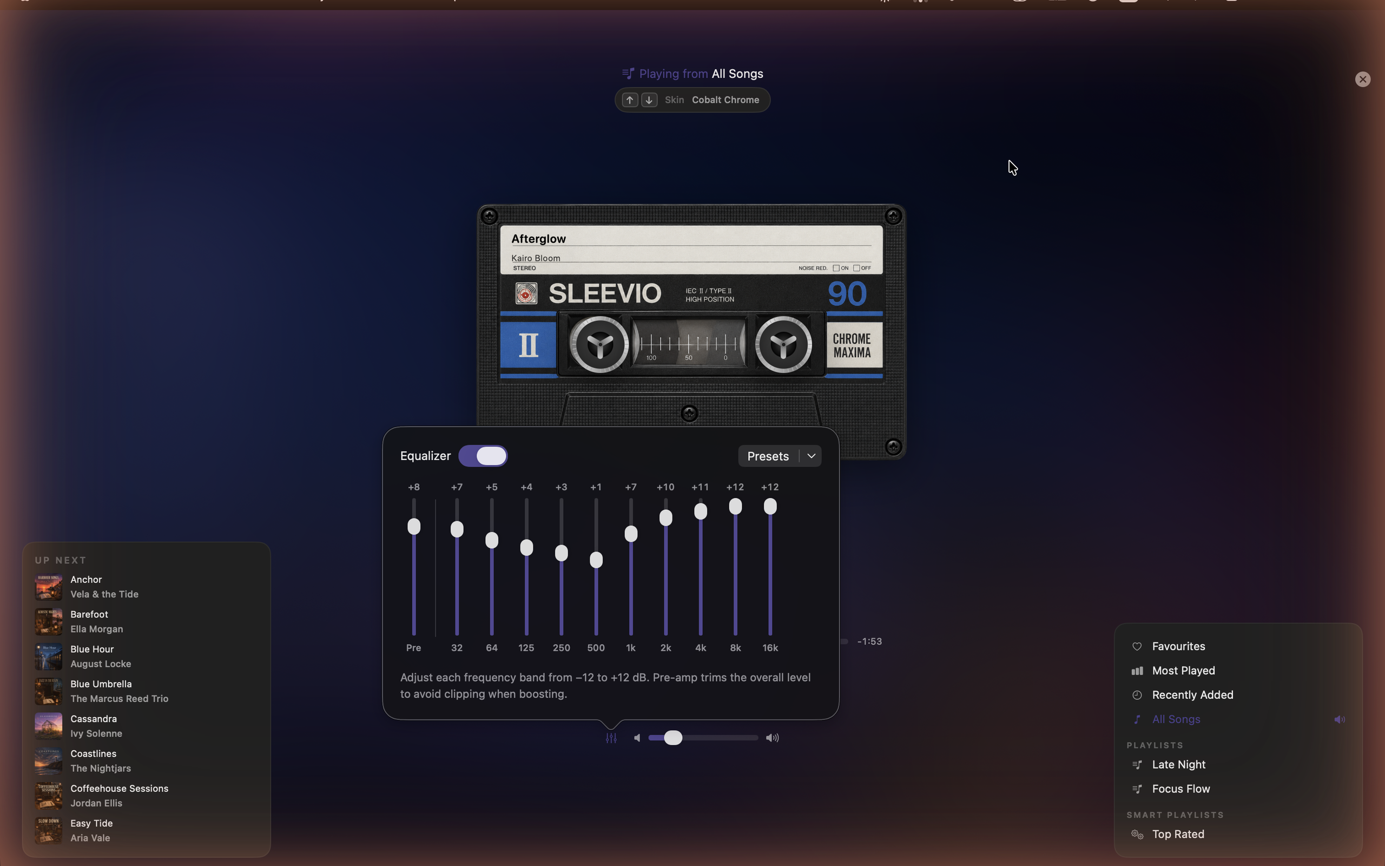Image resolution: width=1385 pixels, height=866 pixels.
Task: Click the 2k band slider handle
Action: pos(665,518)
